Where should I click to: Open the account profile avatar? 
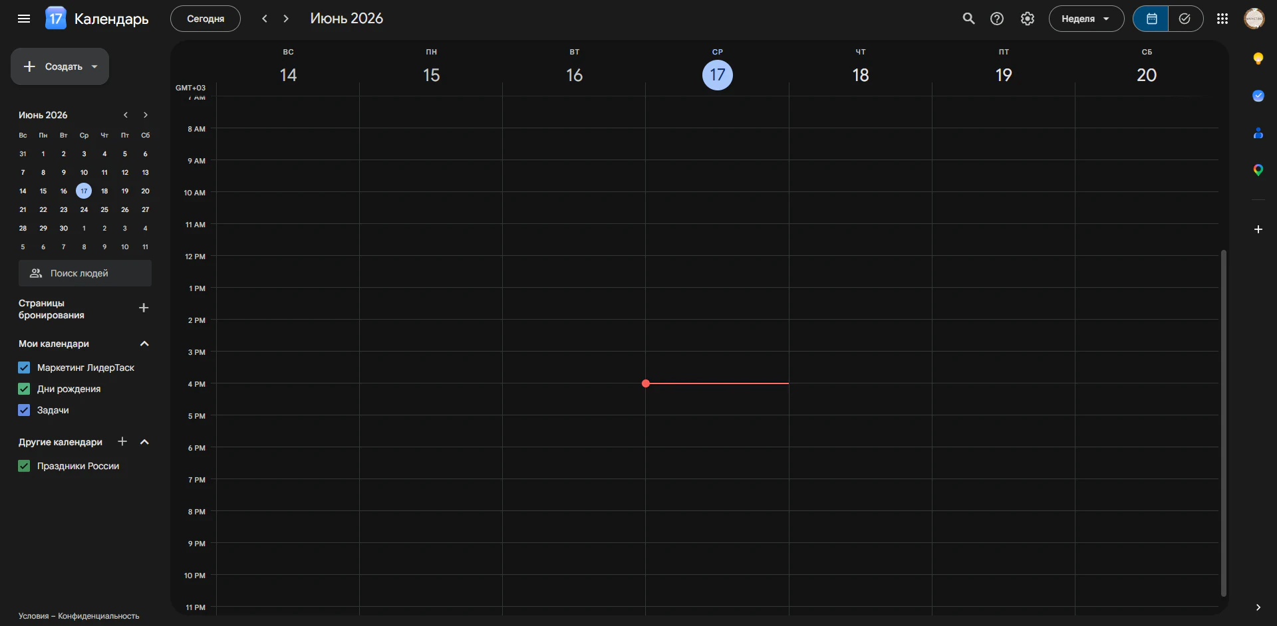pyautogui.click(x=1254, y=19)
